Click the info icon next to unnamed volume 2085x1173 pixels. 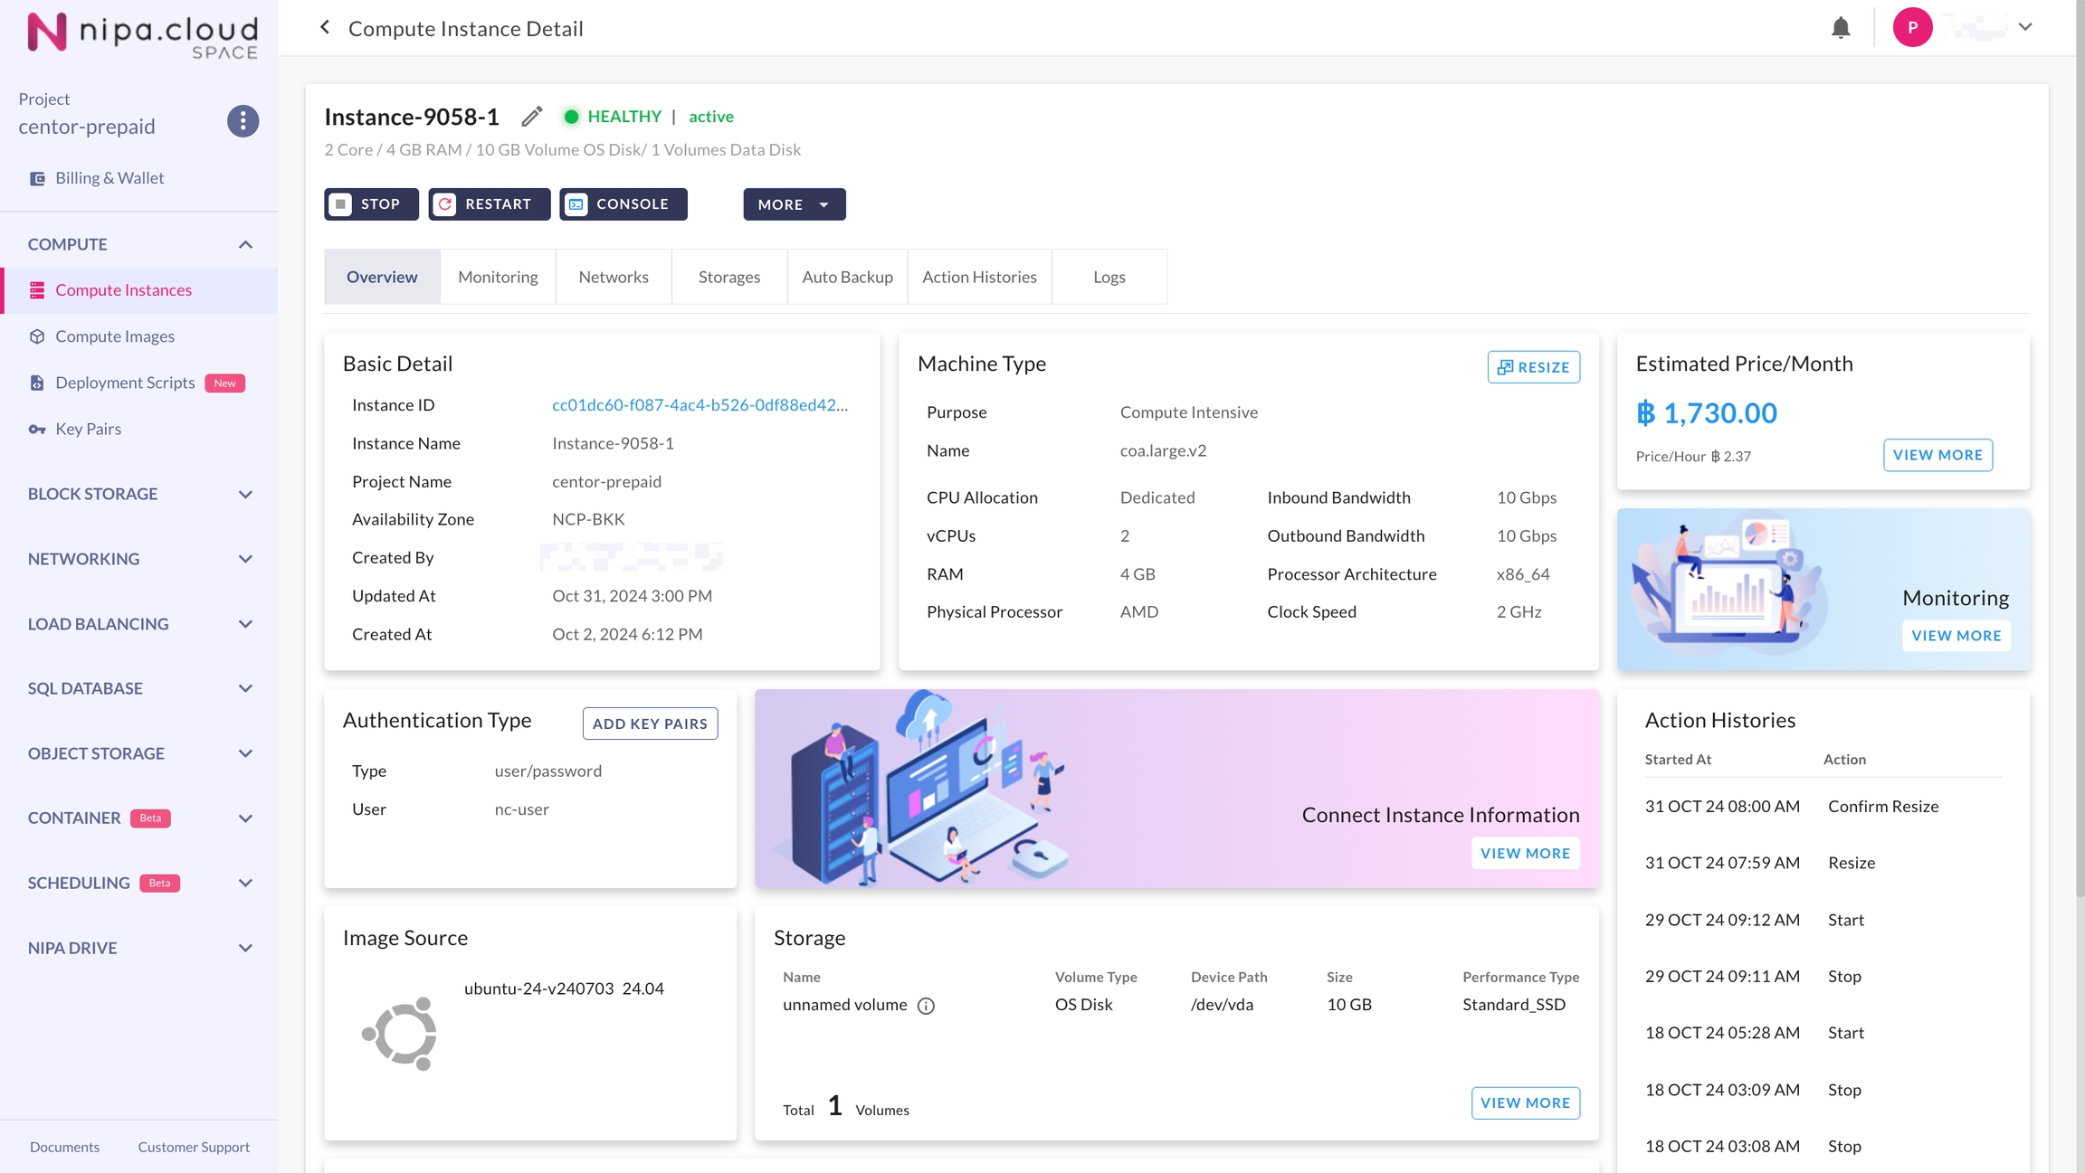tap(926, 1006)
